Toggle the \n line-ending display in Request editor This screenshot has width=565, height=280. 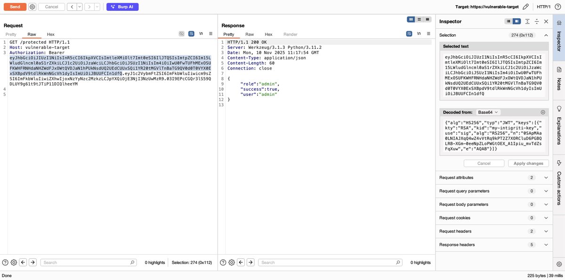click(201, 34)
